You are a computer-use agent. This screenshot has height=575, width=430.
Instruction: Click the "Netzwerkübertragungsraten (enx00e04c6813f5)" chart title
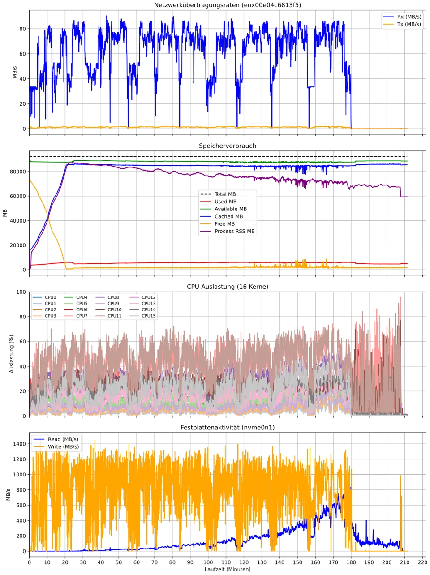228,5
